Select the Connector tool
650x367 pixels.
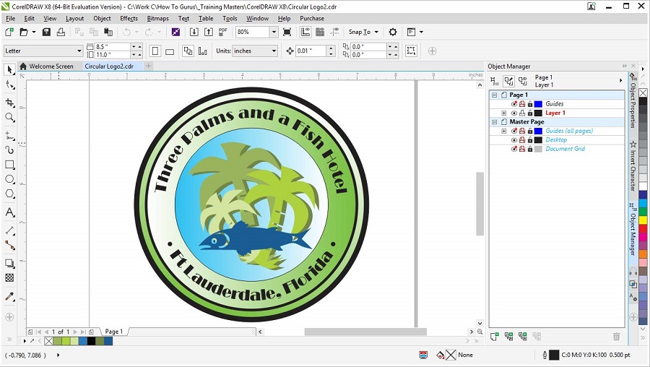[10, 245]
